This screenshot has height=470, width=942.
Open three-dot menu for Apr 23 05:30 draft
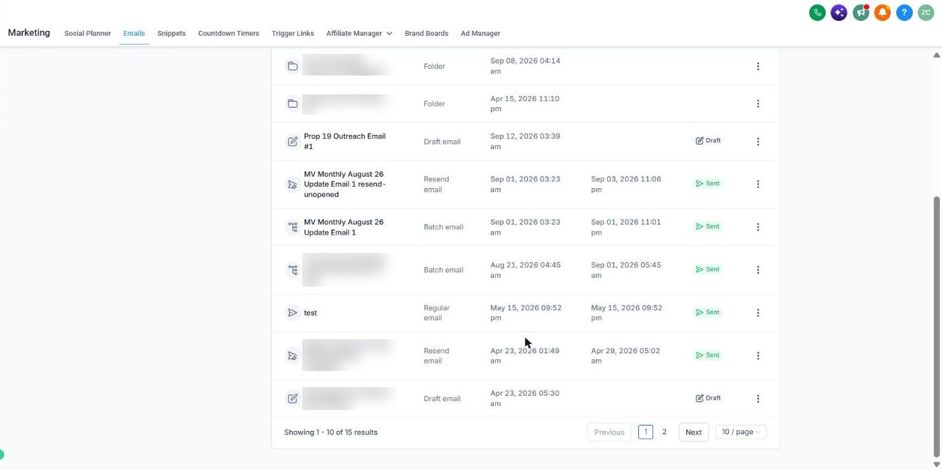(x=758, y=399)
